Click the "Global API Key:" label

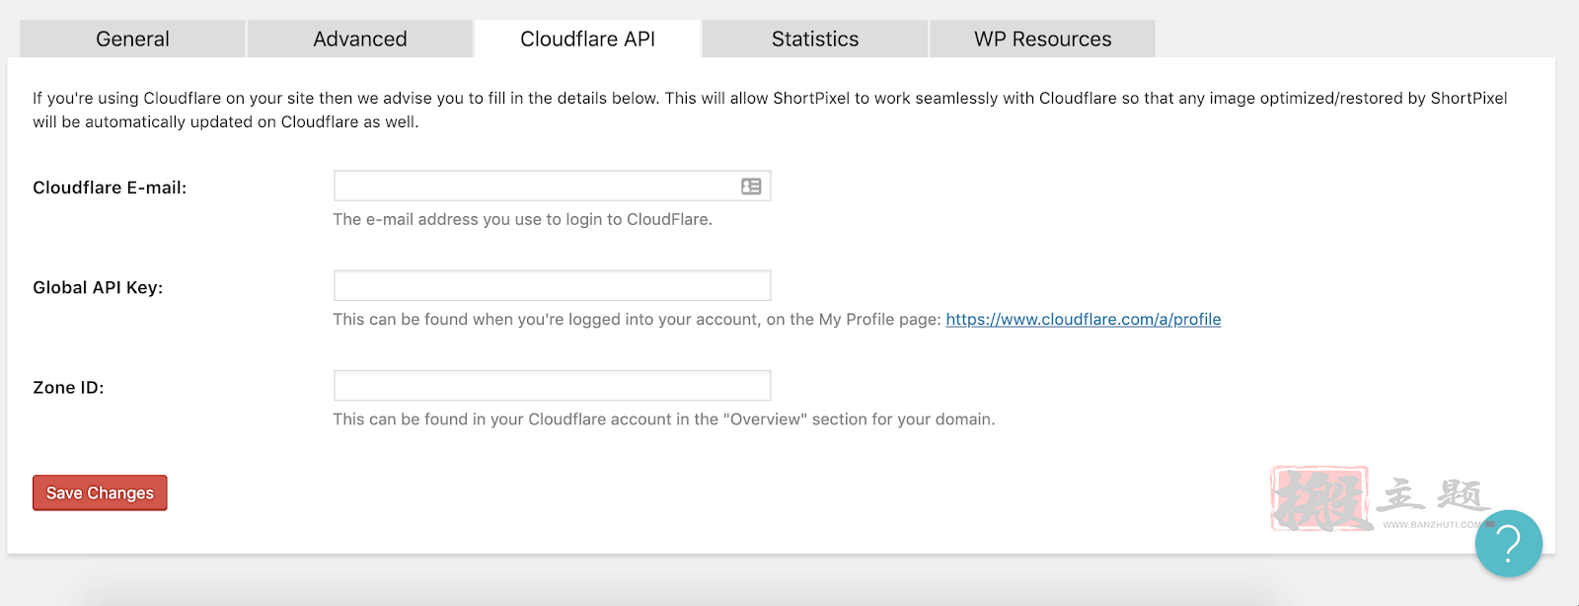click(x=98, y=287)
